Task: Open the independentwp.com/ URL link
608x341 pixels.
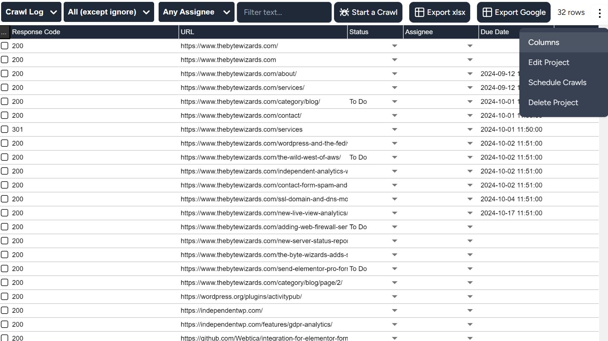Action: [222, 311]
